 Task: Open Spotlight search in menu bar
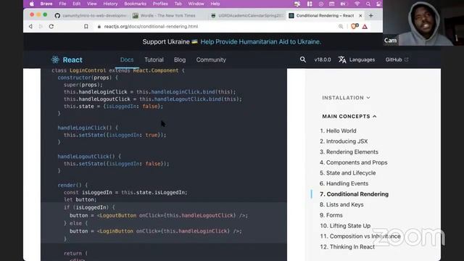368,4
